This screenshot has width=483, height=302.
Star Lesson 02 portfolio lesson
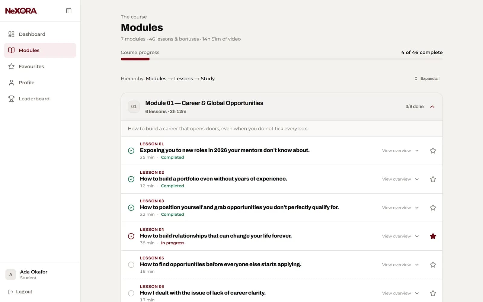tap(433, 179)
